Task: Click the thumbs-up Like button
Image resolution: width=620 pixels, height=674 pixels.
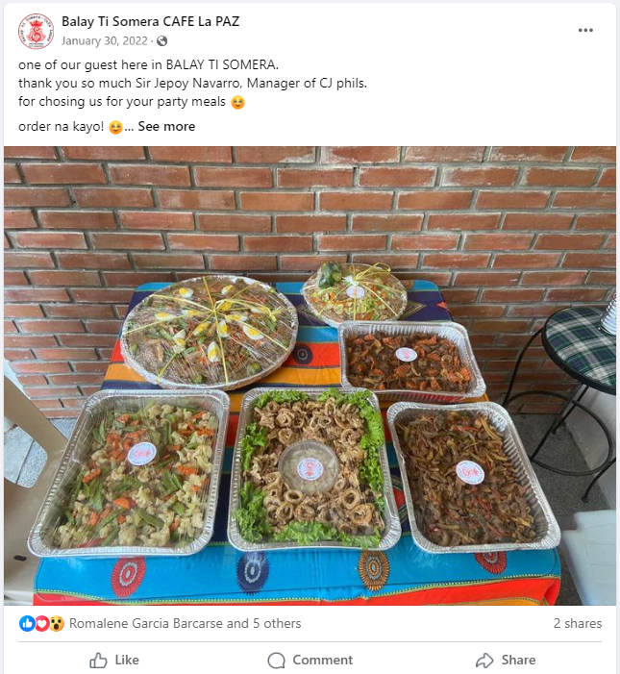Action: [x=114, y=660]
